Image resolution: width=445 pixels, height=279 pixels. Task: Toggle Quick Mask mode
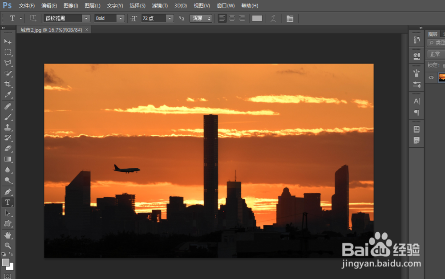pos(8,276)
